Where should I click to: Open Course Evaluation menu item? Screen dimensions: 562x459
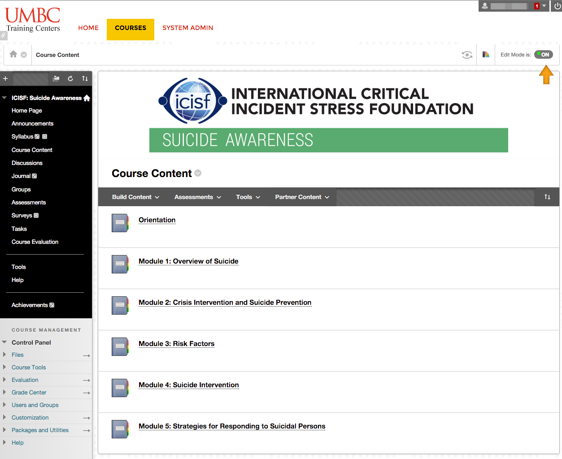tap(35, 242)
